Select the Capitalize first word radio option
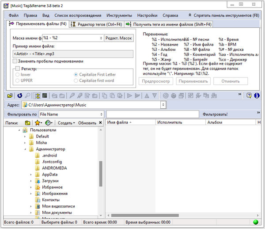Viewport: 265px width, 229px height. (x=76, y=80)
